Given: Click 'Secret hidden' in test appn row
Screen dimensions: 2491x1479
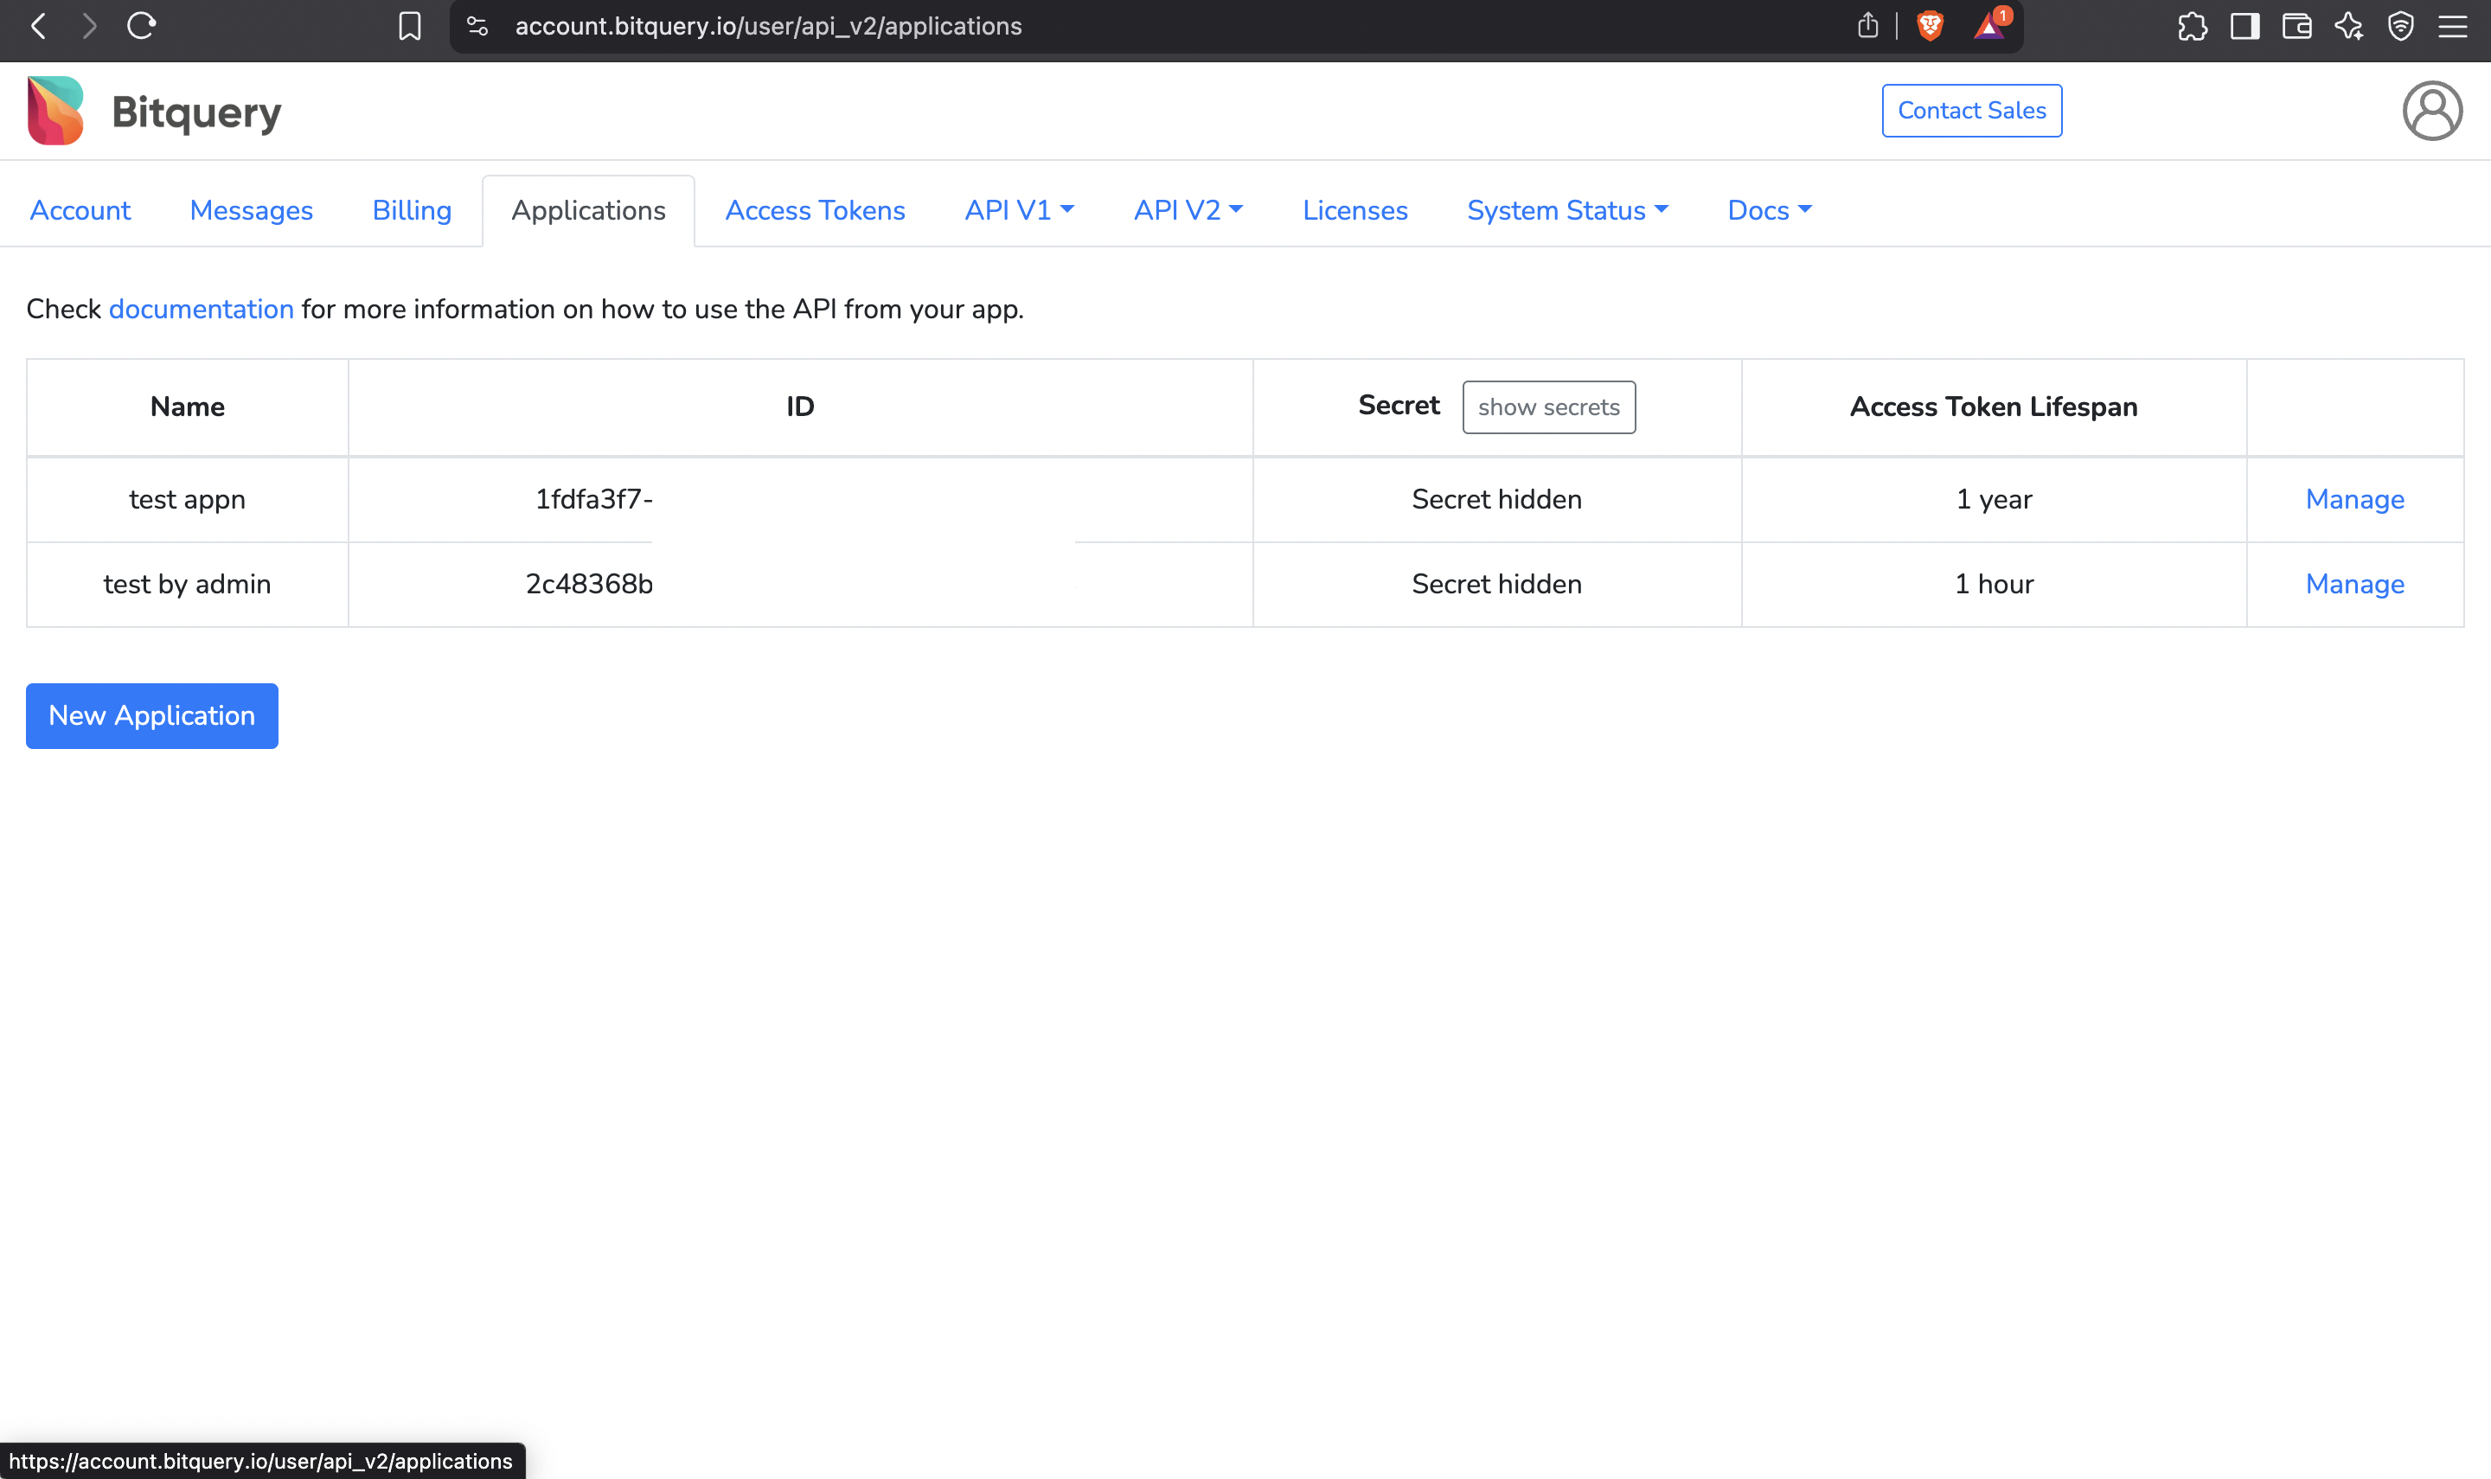Looking at the screenshot, I should pyautogui.click(x=1496, y=499).
